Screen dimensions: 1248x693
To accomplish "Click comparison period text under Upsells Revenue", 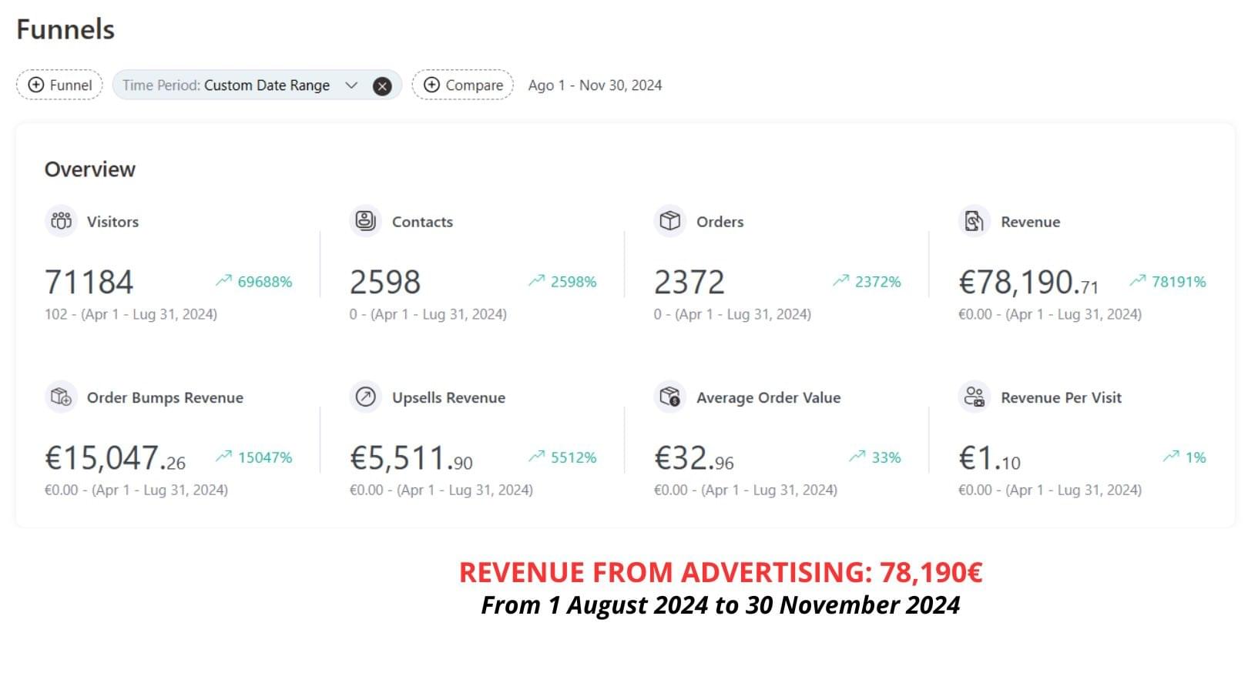I will point(441,490).
